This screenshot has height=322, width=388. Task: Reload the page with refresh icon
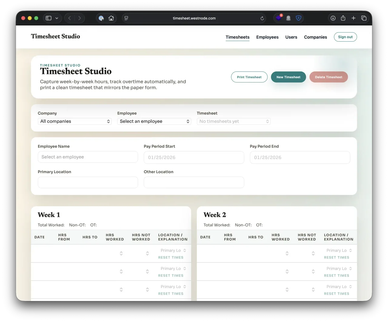point(262,18)
